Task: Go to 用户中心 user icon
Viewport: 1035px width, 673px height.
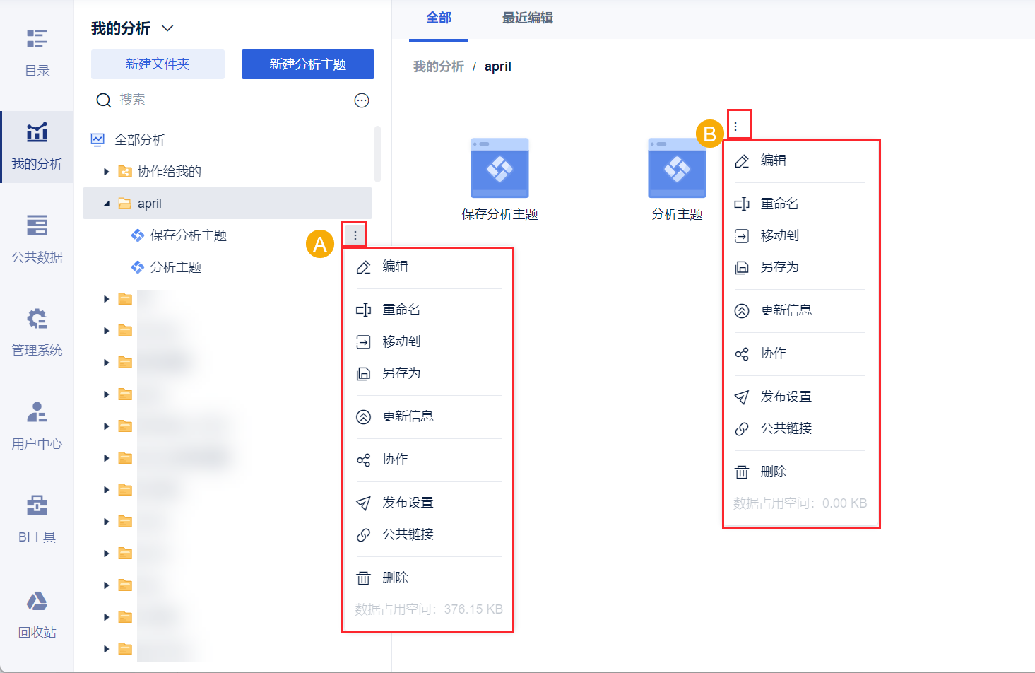Action: (x=37, y=412)
